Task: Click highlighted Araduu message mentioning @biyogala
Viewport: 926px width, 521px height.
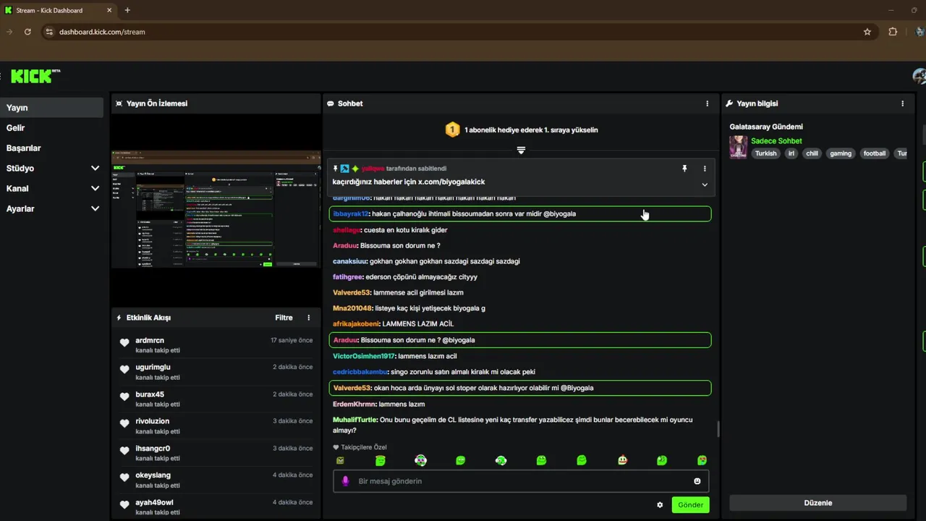Action: [520, 340]
